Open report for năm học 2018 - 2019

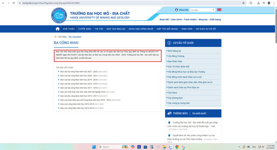click(79, 84)
